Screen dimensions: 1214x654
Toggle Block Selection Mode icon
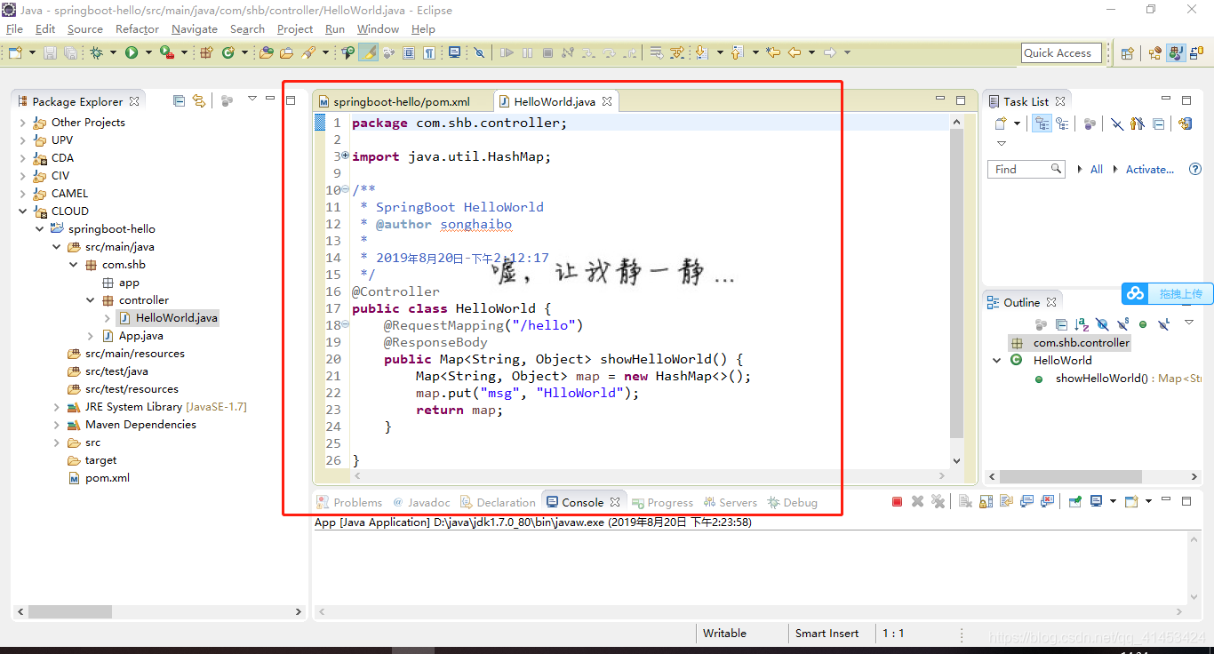pos(409,52)
